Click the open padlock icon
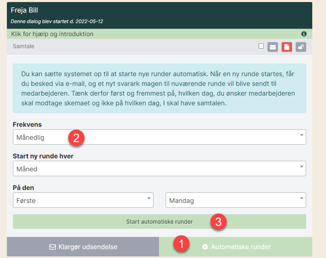 pos(301,47)
